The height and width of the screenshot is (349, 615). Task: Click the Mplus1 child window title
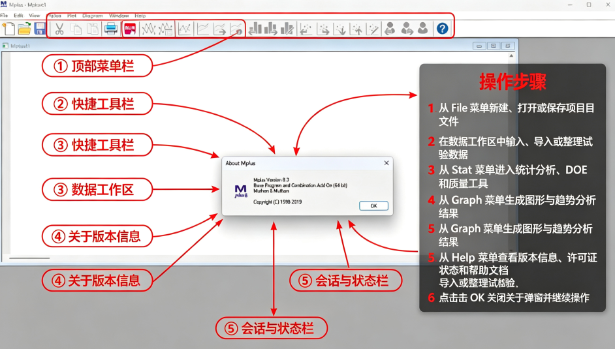click(20, 46)
